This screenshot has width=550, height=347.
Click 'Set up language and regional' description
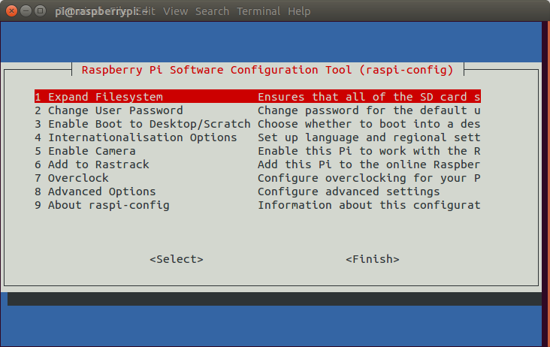tap(369, 137)
